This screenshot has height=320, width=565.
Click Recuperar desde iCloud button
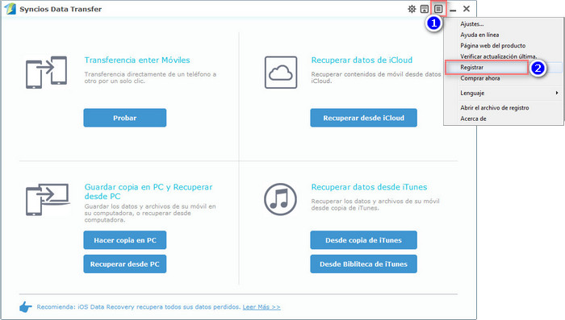pyautogui.click(x=363, y=118)
